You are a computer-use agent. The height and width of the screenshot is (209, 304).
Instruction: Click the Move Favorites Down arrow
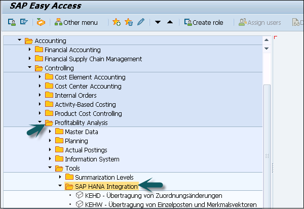click(x=158, y=22)
